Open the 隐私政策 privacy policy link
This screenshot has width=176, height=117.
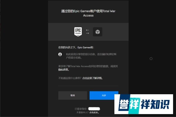point(64,70)
